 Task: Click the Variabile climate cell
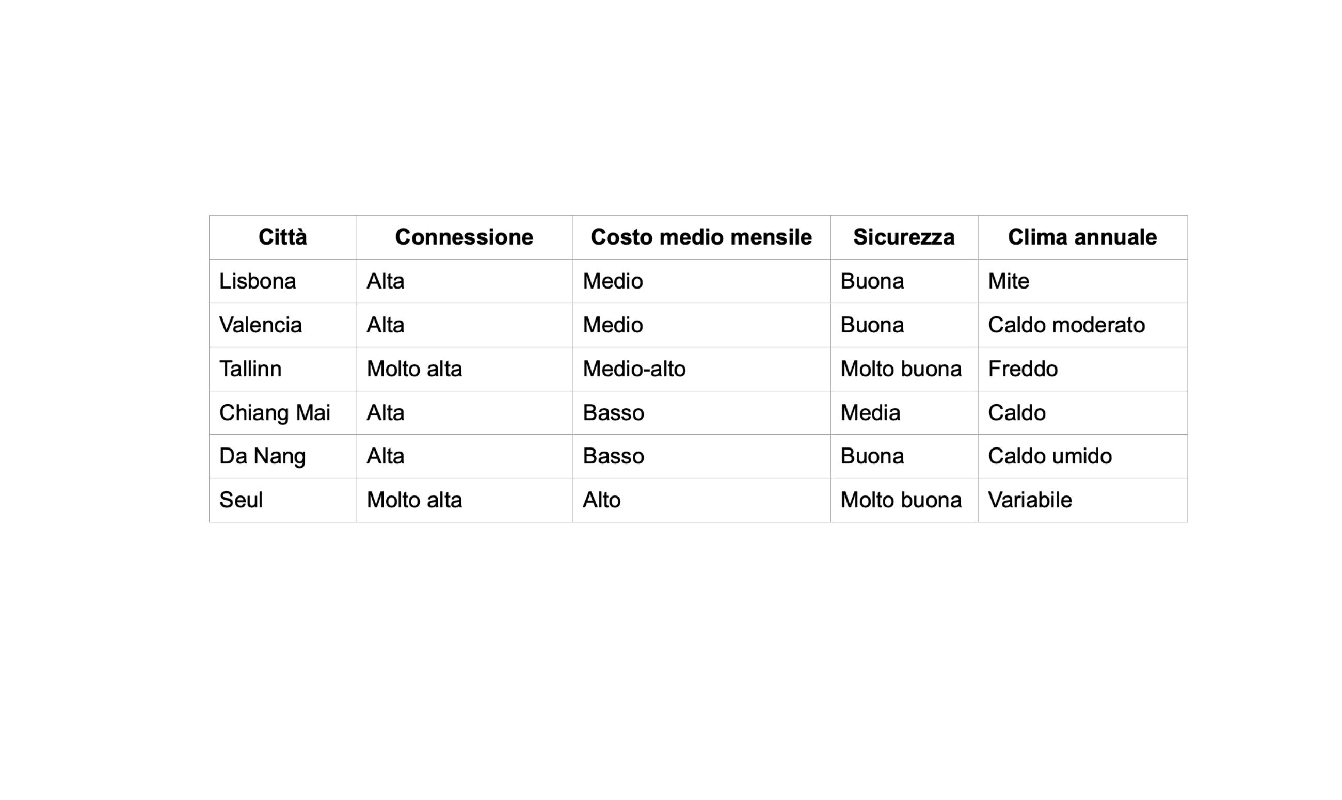coord(1029,500)
